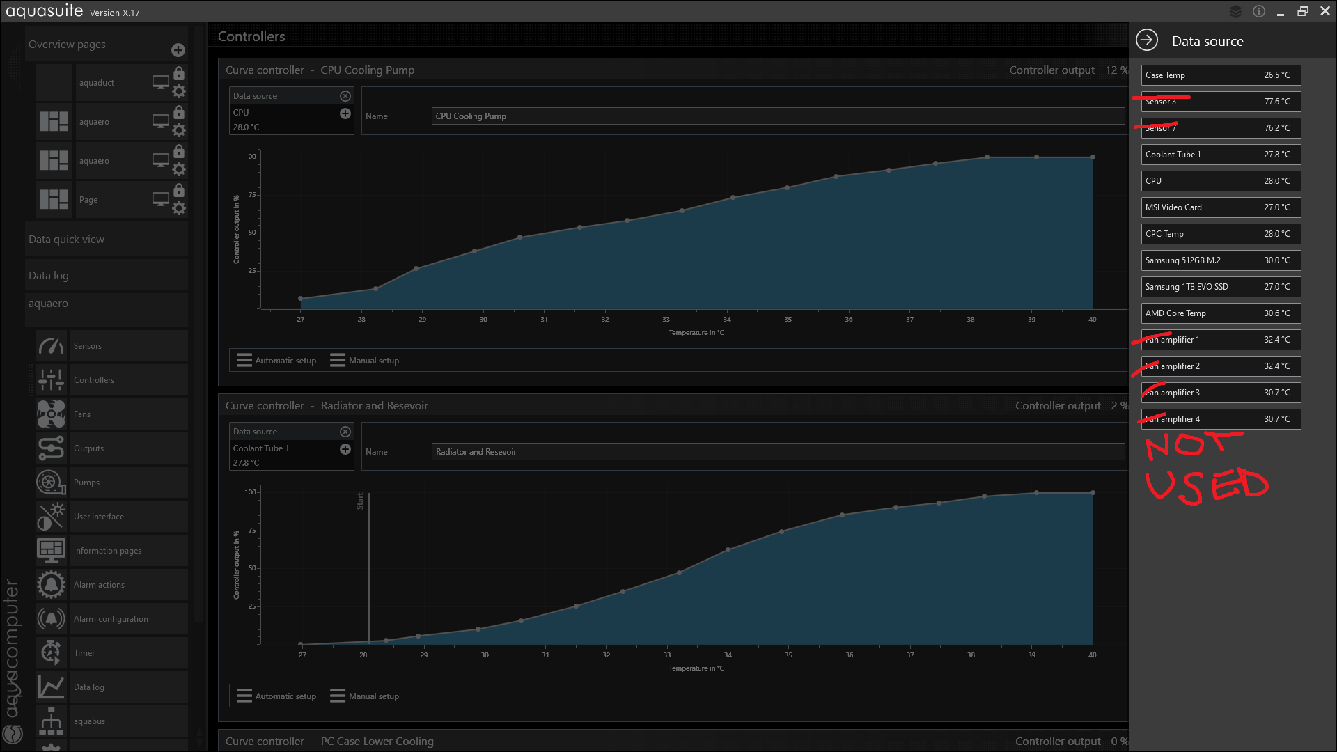The width and height of the screenshot is (1337, 752).
Task: Open the User interface menu item
Action: (129, 517)
